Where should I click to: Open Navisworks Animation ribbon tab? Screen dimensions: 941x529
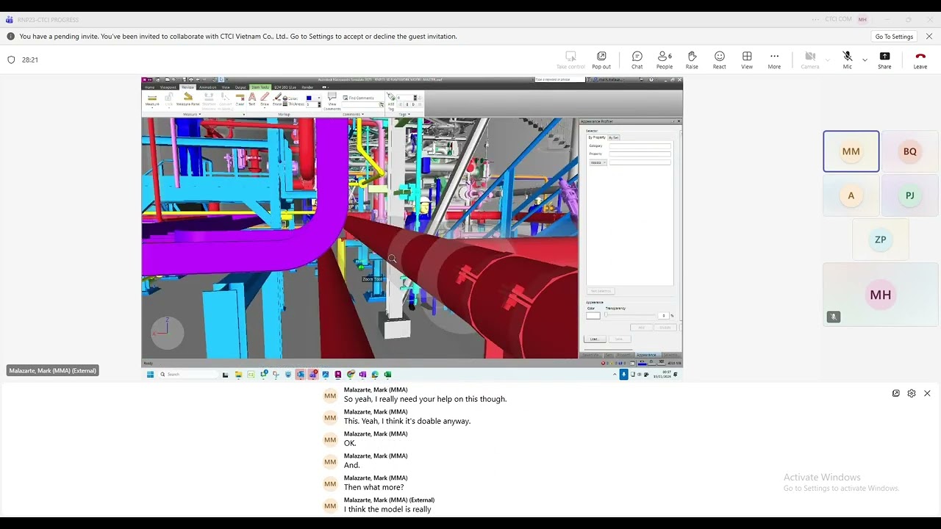(x=208, y=87)
